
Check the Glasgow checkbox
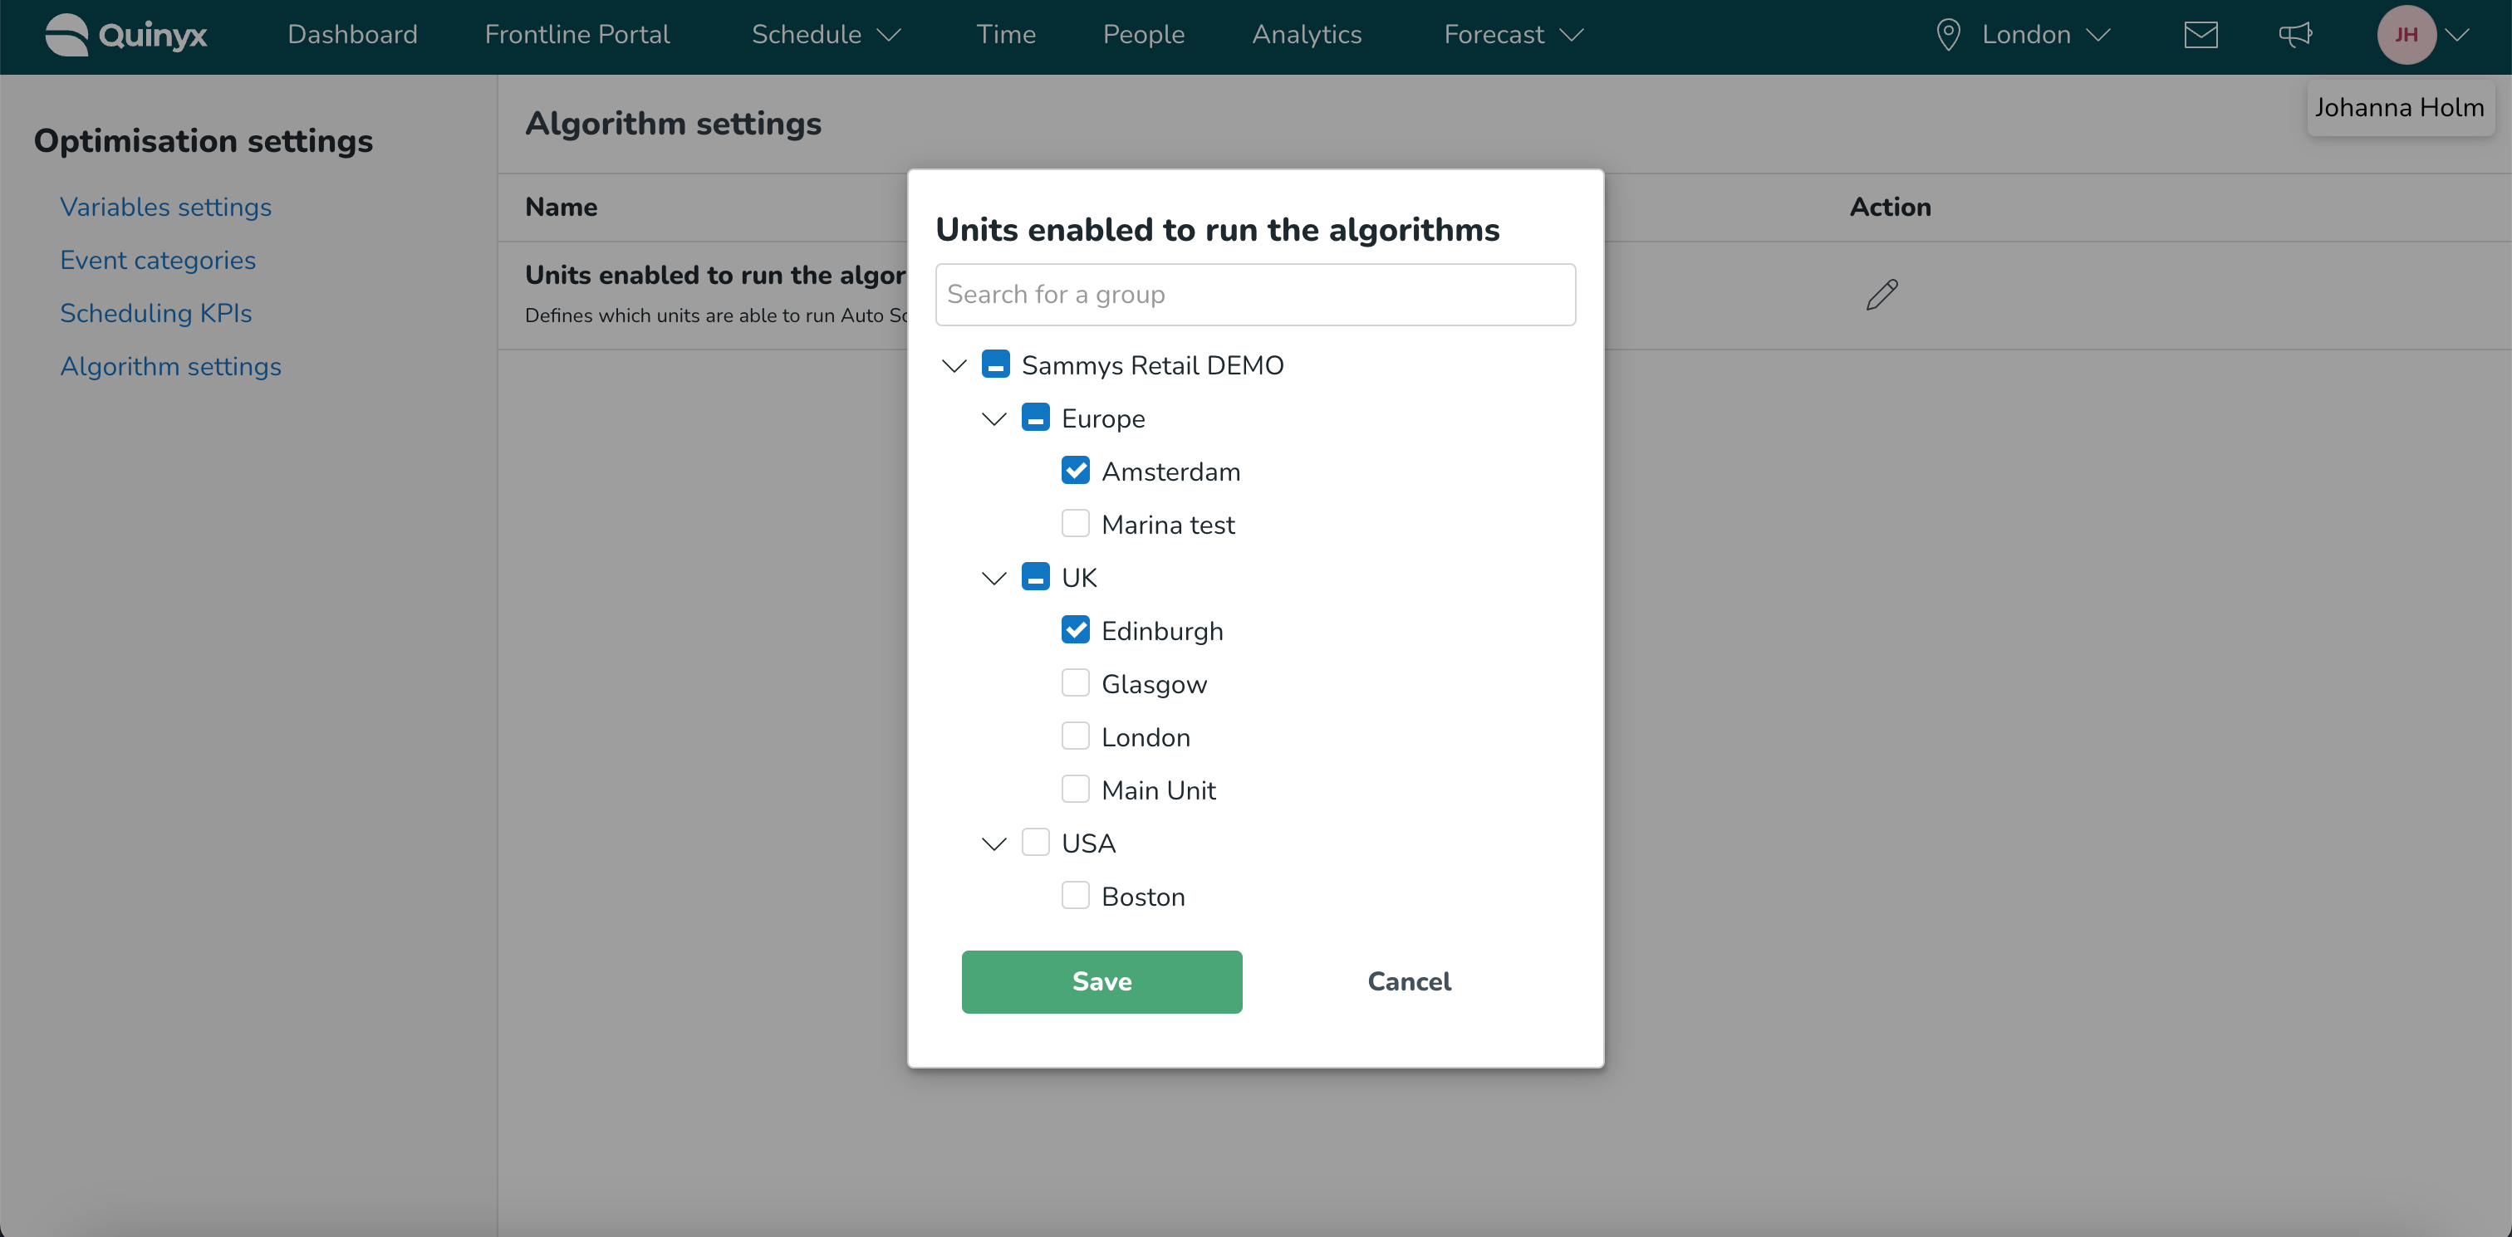click(x=1075, y=683)
